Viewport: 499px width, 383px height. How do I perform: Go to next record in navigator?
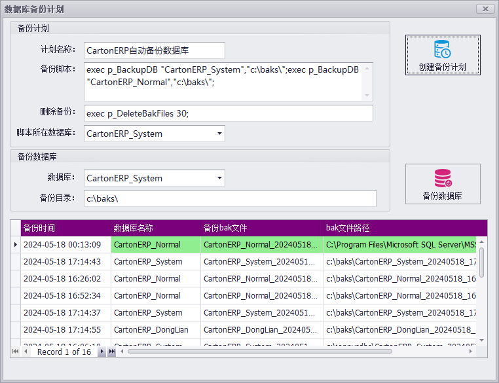(102, 352)
